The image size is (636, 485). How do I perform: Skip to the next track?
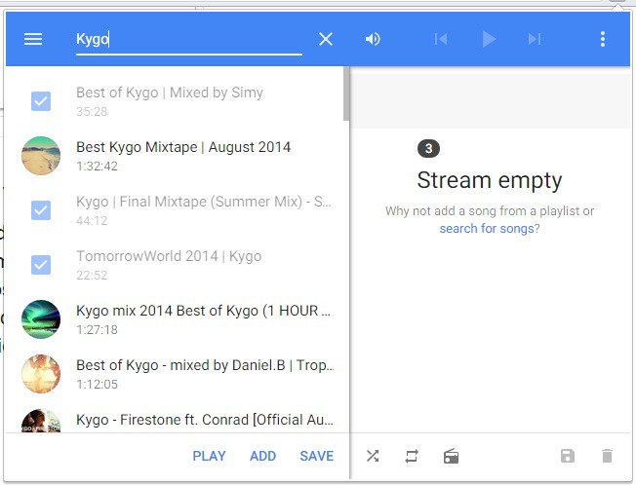pyautogui.click(x=534, y=39)
